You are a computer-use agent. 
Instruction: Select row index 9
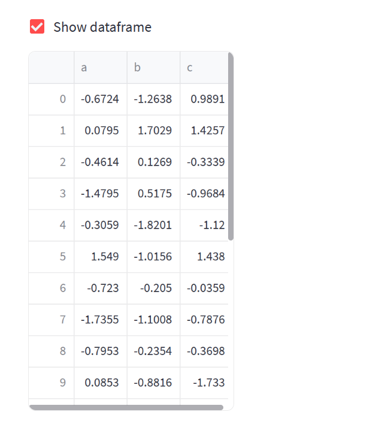(x=51, y=383)
